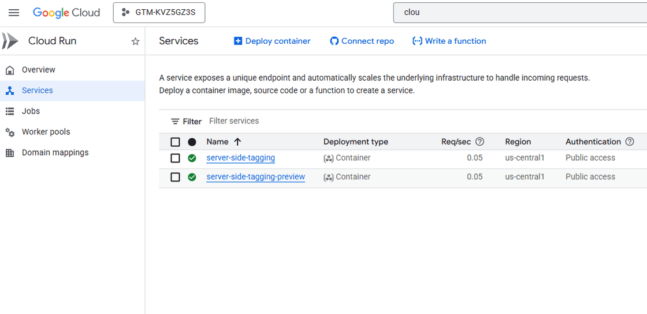Tick the checkbox for the server-side-tagging row
The height and width of the screenshot is (314, 647).
coord(176,158)
